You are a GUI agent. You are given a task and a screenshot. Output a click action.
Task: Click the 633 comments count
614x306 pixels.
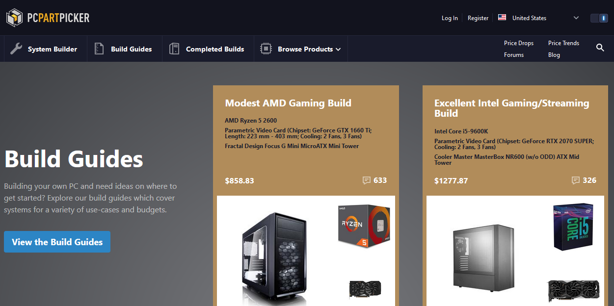point(380,180)
